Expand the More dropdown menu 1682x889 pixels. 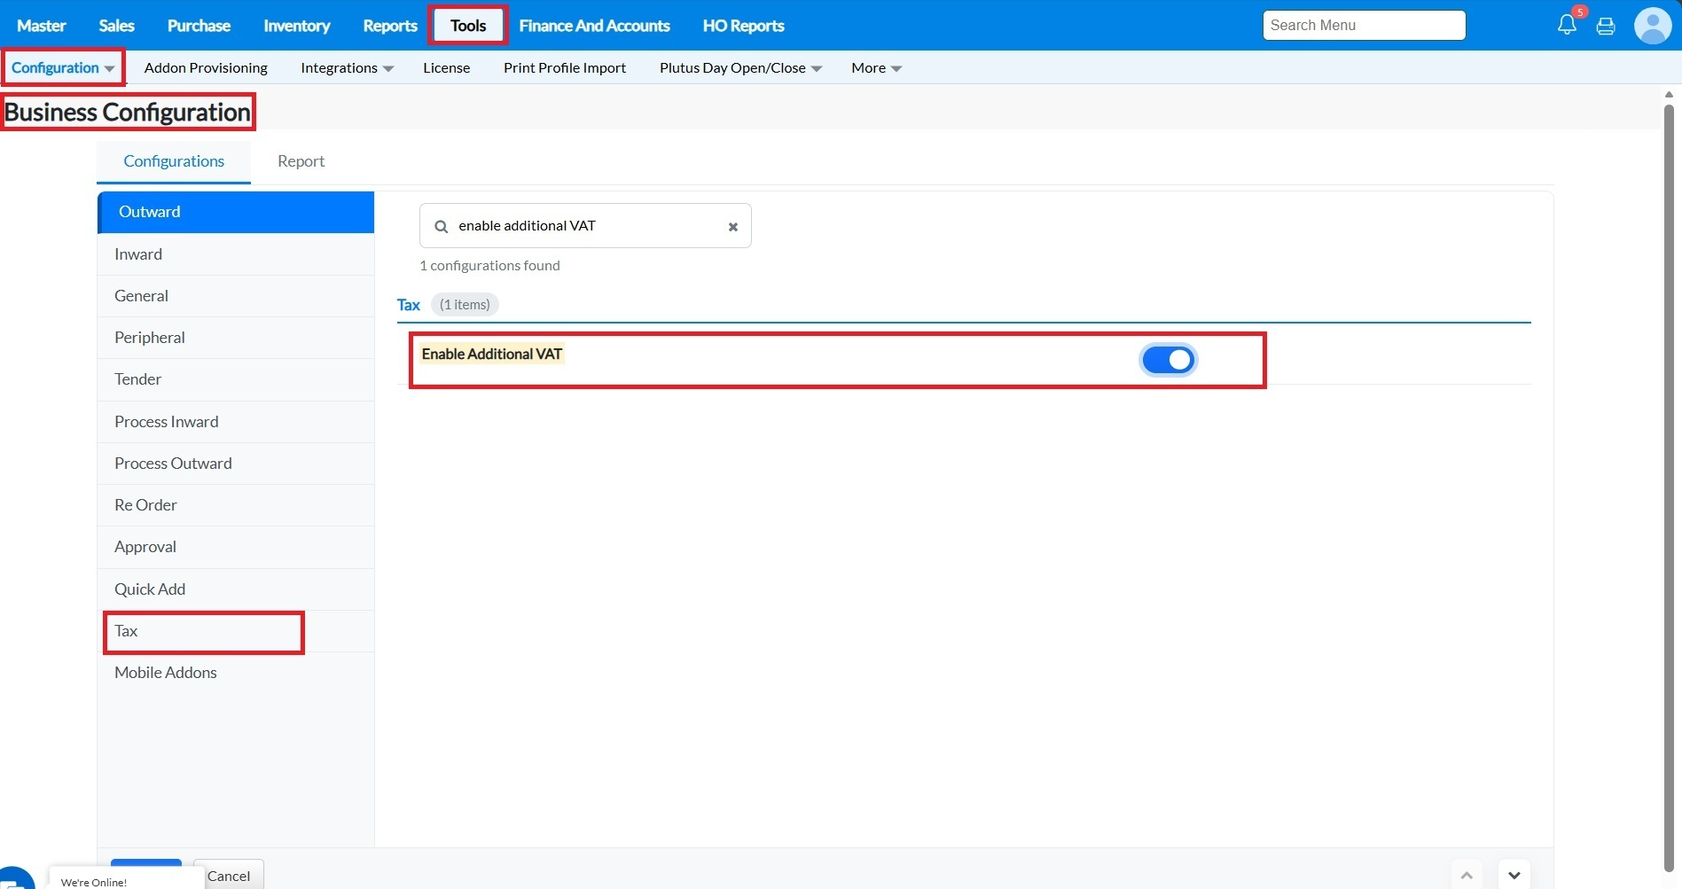tap(876, 68)
